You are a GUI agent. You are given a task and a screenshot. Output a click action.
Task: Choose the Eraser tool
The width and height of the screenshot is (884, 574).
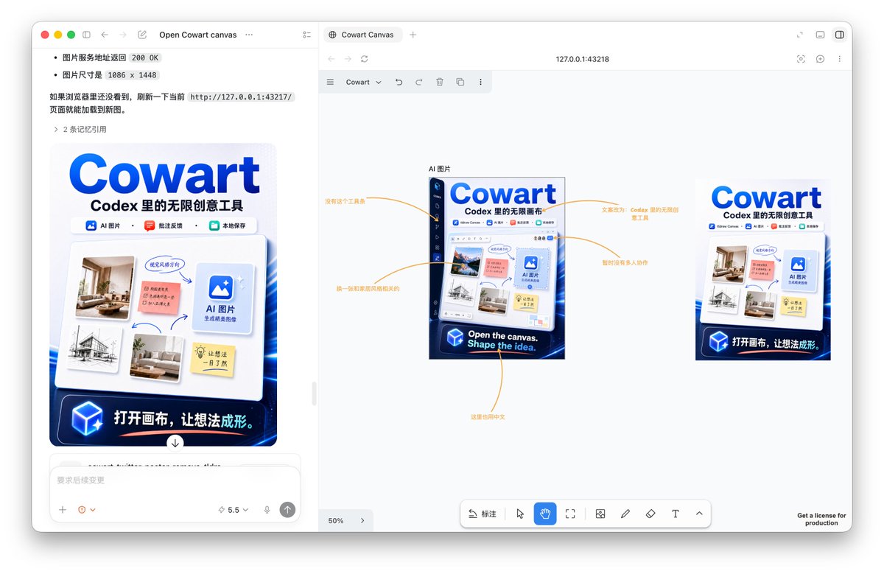pyautogui.click(x=650, y=514)
